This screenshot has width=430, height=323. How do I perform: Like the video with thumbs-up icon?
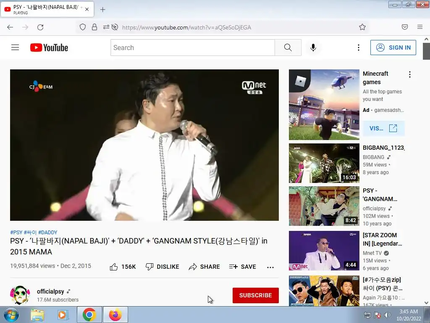(x=114, y=267)
